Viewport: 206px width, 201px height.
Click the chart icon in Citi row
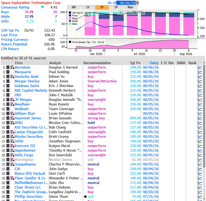click(200, 169)
